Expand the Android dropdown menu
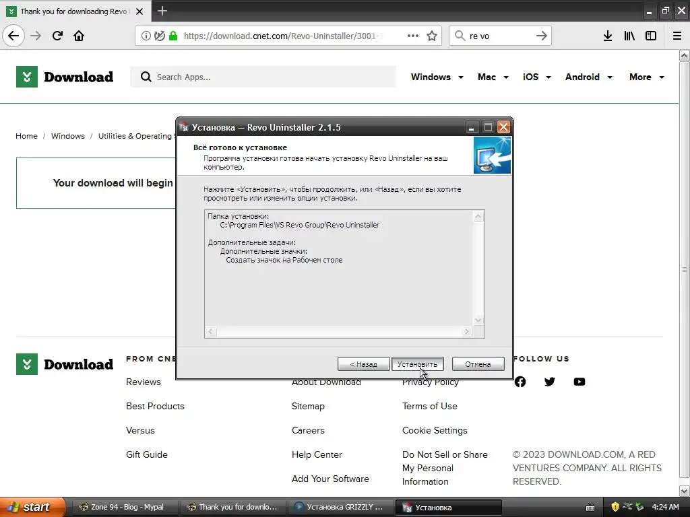 coord(589,77)
